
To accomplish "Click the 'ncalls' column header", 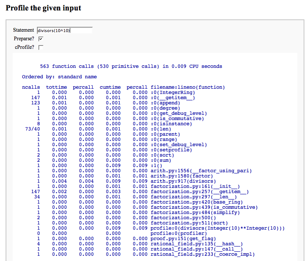I will 31,87.
